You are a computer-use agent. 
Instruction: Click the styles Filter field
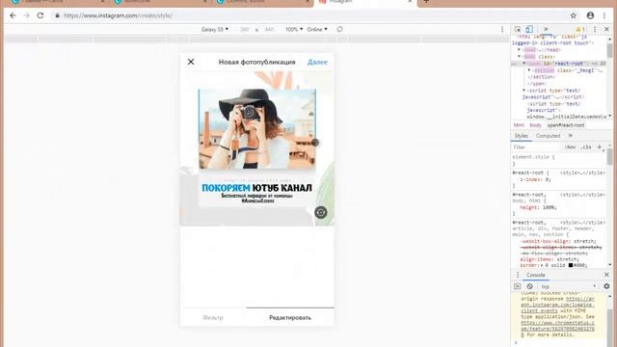coord(536,147)
